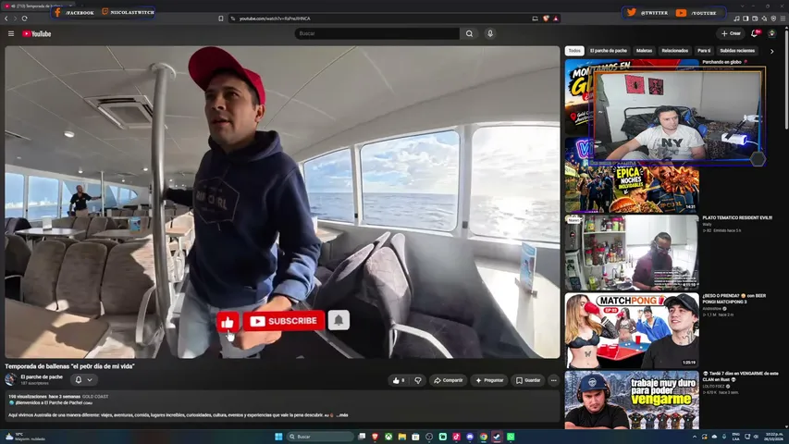The width and height of the screenshot is (789, 444).
Task: Show more filter chips with right arrow
Action: [772, 51]
